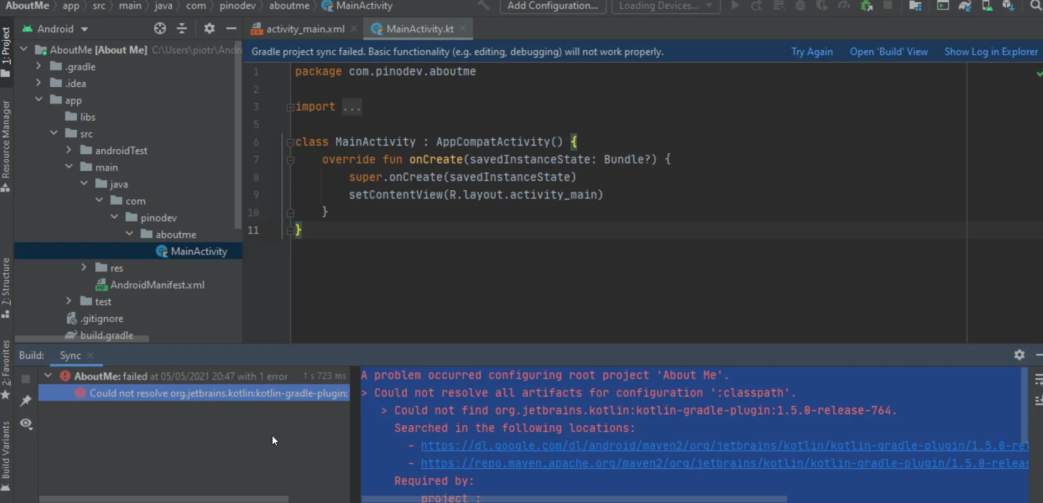Click Collapse All icon in Project panel

(x=182, y=29)
